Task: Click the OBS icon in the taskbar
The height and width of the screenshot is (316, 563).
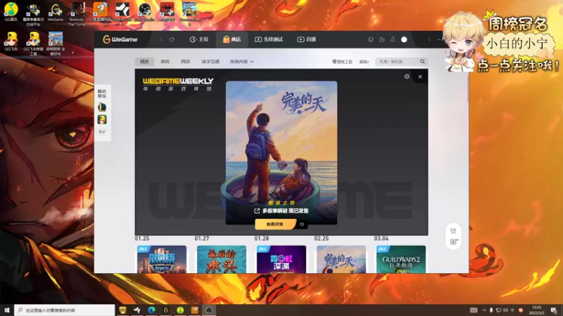Action: point(209,310)
